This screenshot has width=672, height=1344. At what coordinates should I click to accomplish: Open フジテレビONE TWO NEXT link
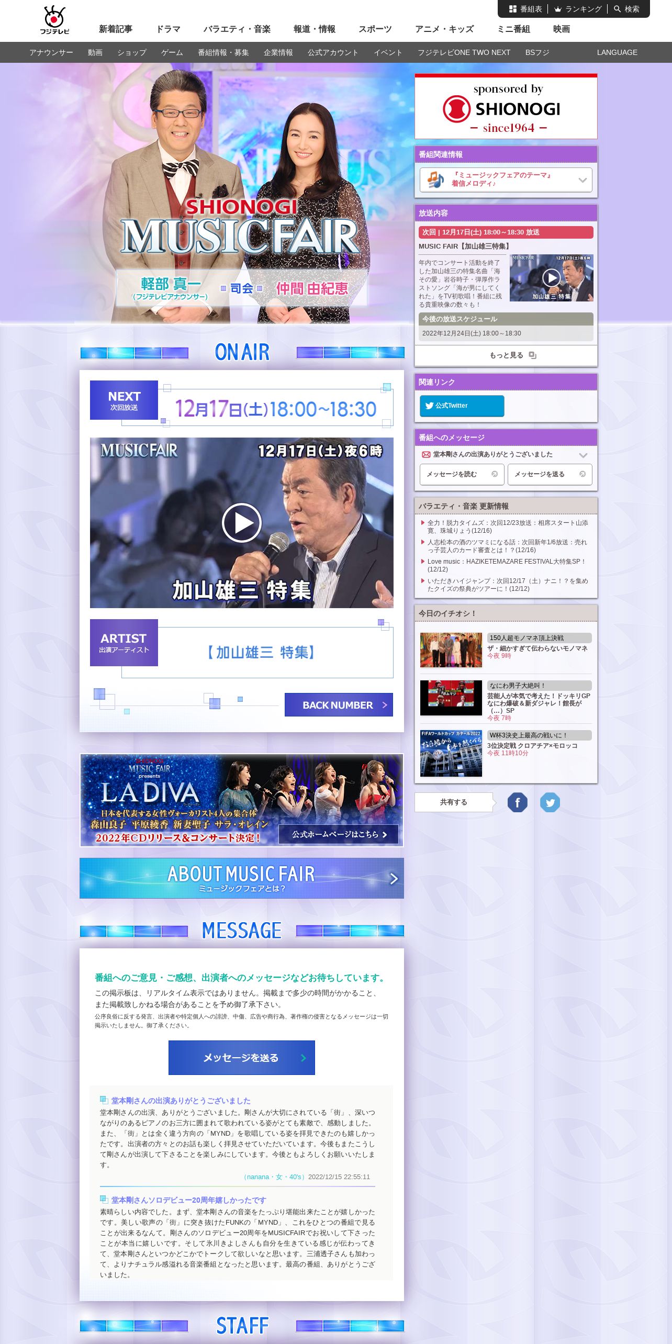click(x=464, y=52)
